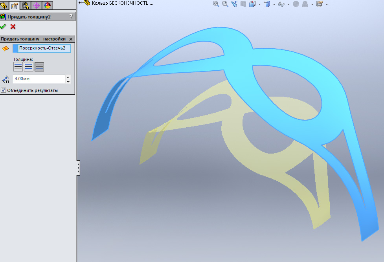
Task: Click Previous View icon
Action: pyautogui.click(x=235, y=4)
